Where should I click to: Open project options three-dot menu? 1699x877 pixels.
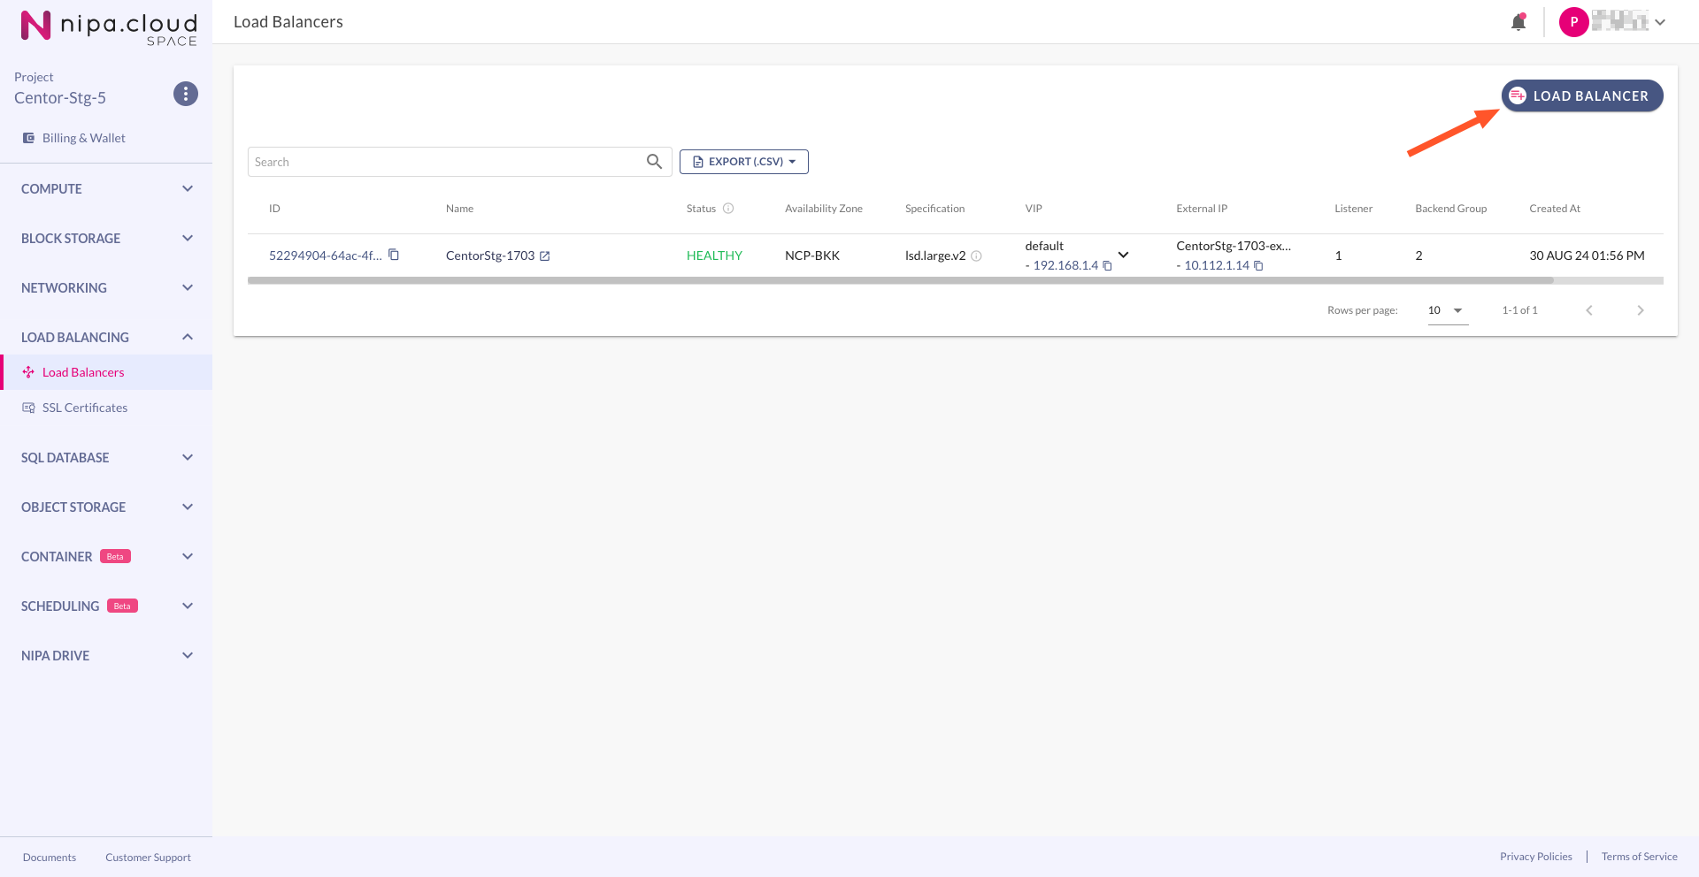(x=186, y=94)
